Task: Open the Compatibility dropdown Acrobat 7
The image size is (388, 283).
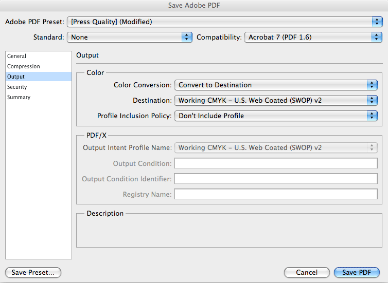Action: (313, 37)
